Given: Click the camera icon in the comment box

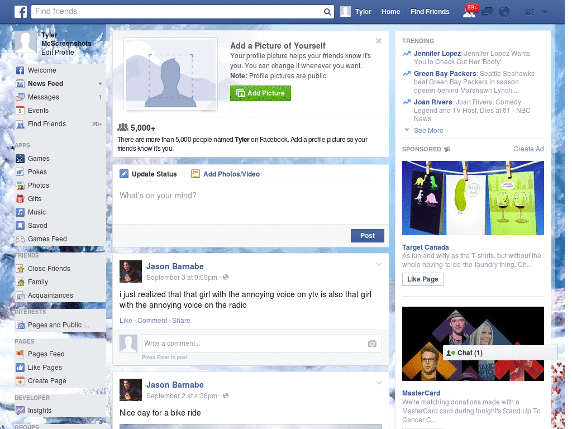Looking at the screenshot, I should [x=372, y=344].
